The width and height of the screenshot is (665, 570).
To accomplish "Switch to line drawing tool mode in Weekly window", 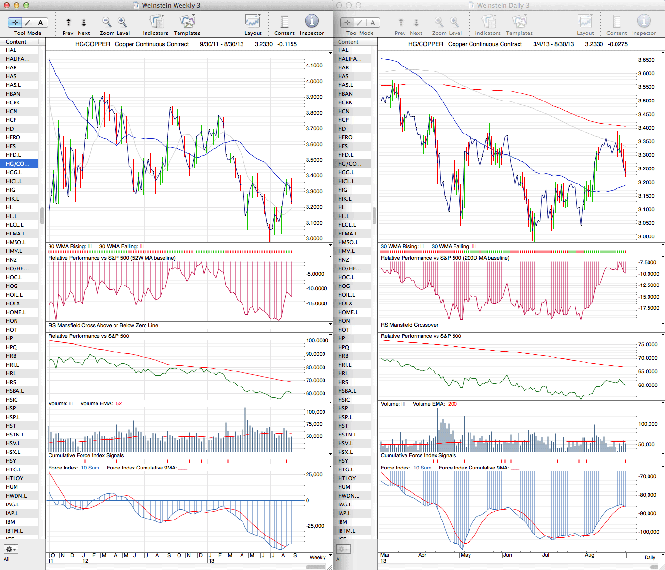I will pos(28,22).
